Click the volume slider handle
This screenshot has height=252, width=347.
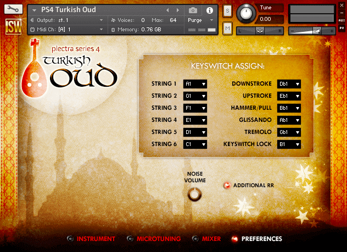pos(317,31)
